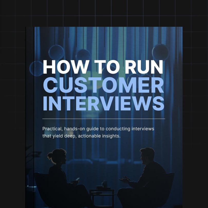Click the subtitle about conducting interviews

(x=98, y=132)
